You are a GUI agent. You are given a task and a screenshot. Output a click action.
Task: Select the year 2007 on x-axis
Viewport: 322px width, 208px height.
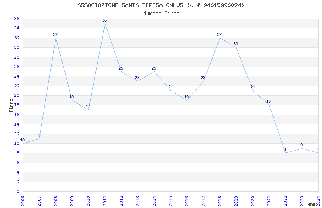(39, 201)
